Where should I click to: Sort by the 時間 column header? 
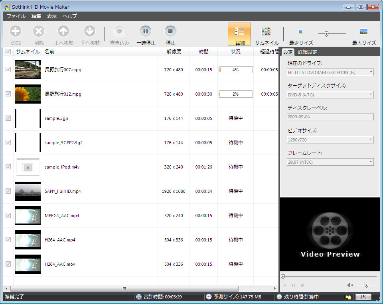pyautogui.click(x=203, y=52)
